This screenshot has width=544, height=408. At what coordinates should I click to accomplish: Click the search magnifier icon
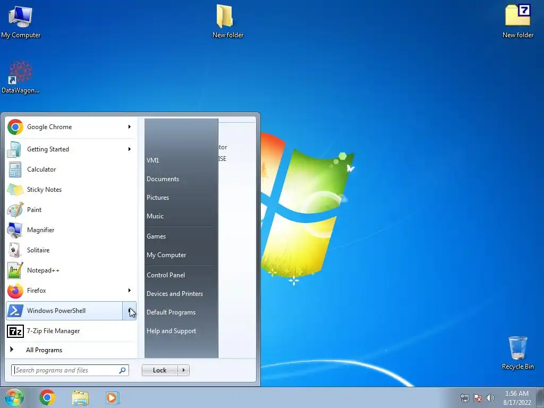(x=123, y=370)
